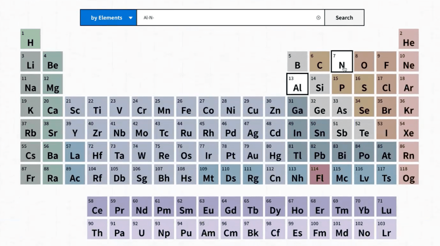Pick the Oxygen (O) element tile
Image resolution: width=440 pixels, height=246 pixels.
coord(364,62)
